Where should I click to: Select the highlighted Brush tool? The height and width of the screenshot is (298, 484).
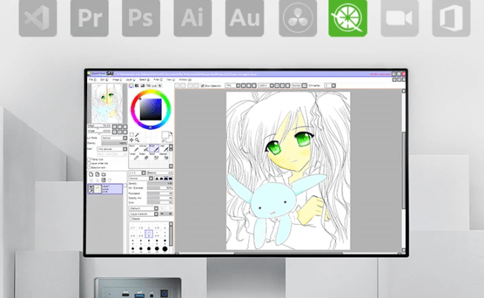pos(154,148)
